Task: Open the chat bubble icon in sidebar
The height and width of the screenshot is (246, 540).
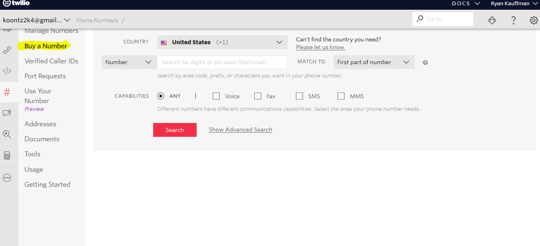Action: 7,113
